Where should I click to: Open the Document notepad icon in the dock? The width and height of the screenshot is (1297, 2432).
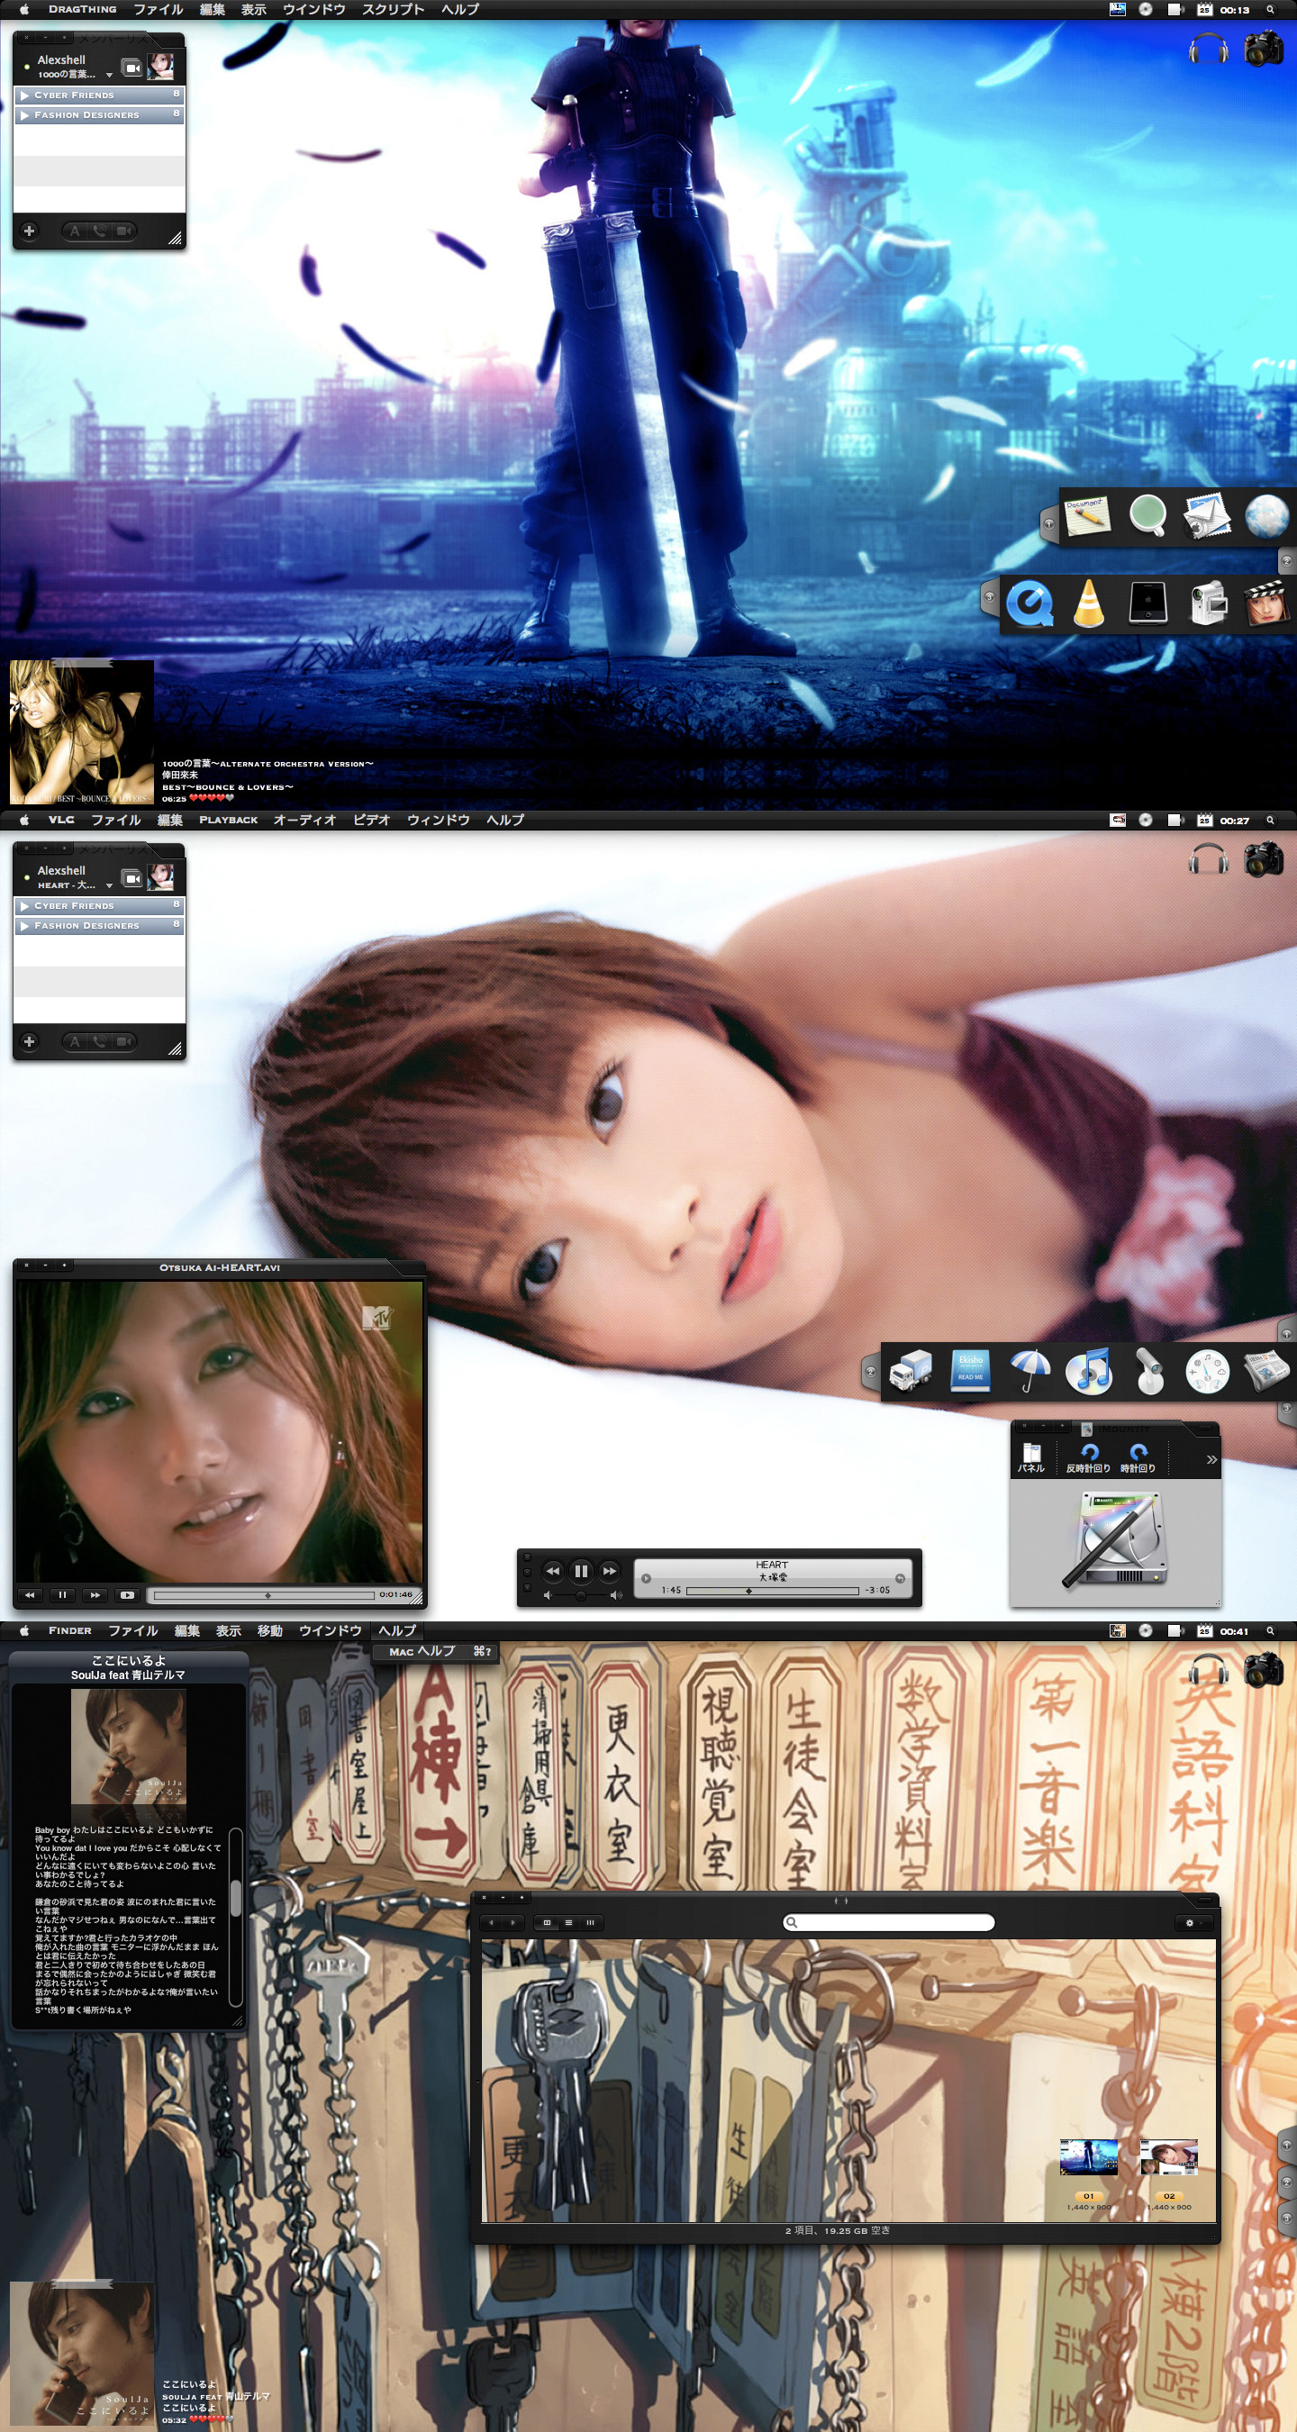[x=1085, y=514]
